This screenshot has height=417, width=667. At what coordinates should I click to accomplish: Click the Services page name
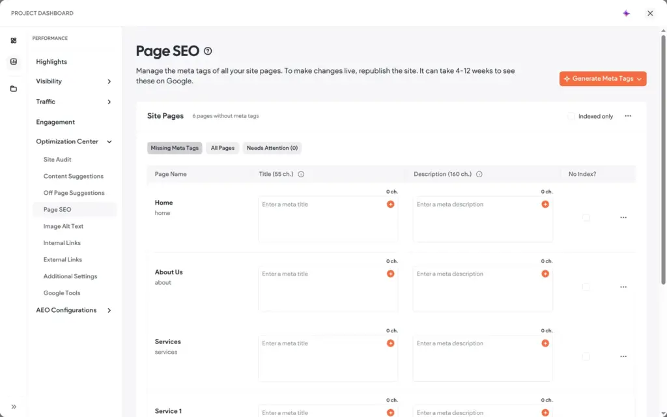[167, 341]
